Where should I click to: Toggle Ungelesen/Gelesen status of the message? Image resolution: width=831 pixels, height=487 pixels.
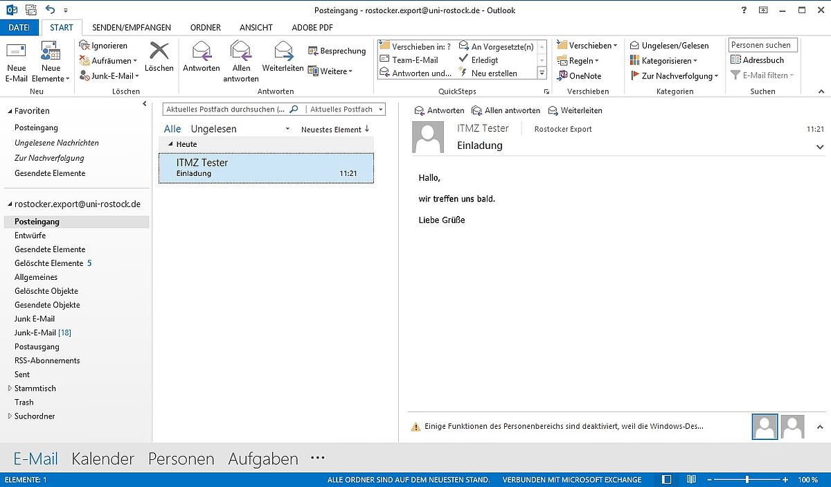coord(670,46)
